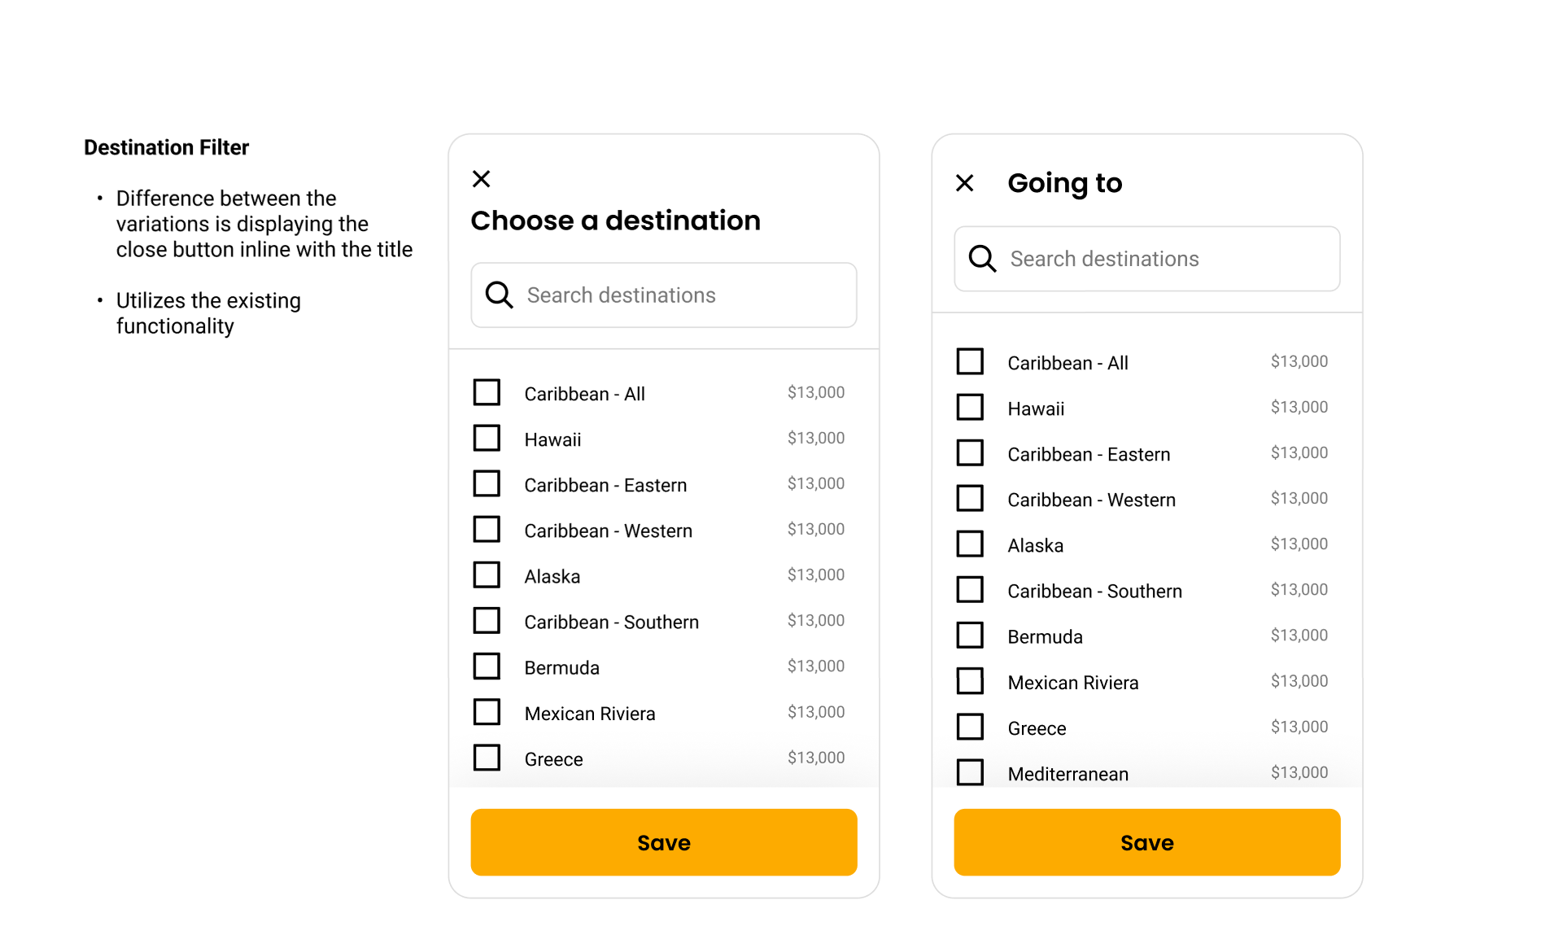The width and height of the screenshot is (1563, 948).
Task: Select Alaska checkbox in 'Choose a destination' list
Action: [x=487, y=574]
